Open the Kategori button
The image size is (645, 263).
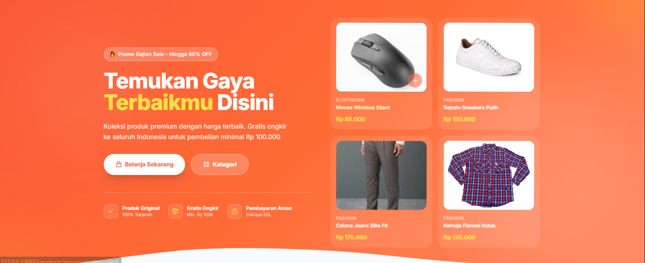(x=219, y=164)
